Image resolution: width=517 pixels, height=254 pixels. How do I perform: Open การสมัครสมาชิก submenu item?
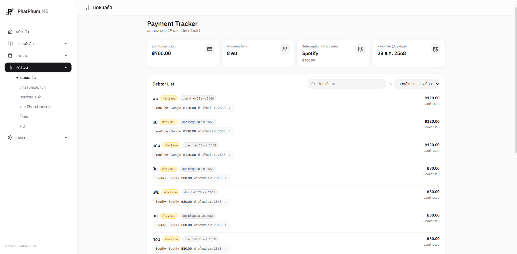(x=33, y=87)
